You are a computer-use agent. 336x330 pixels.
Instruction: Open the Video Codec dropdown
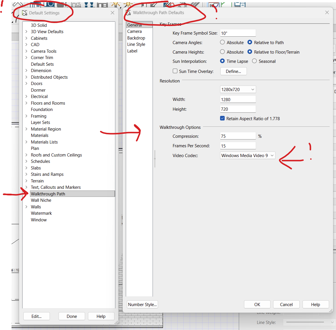click(x=247, y=156)
